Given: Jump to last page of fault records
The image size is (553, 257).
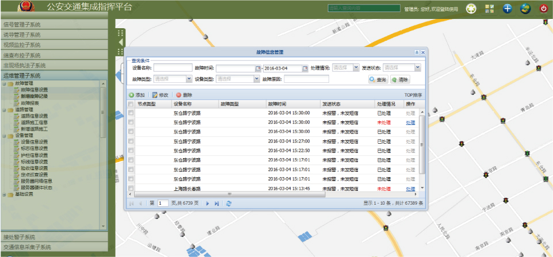Looking at the screenshot, I should 217,203.
